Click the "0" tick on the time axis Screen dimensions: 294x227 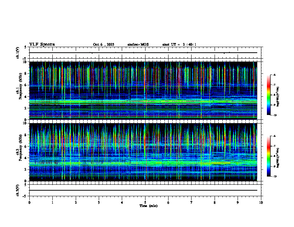pyautogui.click(x=29, y=203)
